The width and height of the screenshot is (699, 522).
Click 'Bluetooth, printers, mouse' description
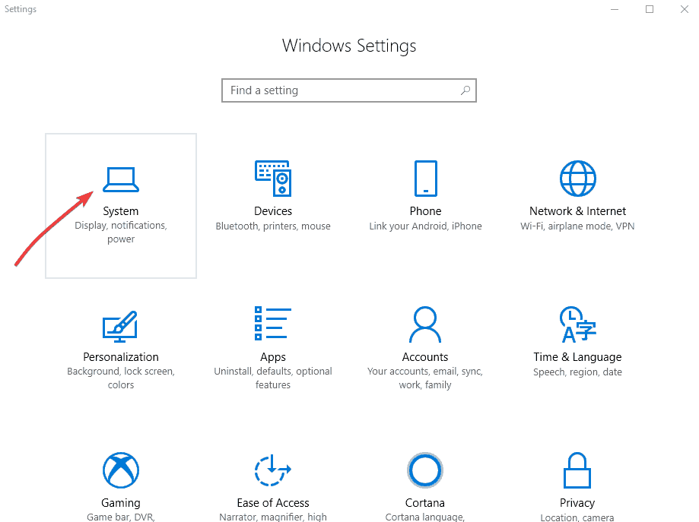273,226
